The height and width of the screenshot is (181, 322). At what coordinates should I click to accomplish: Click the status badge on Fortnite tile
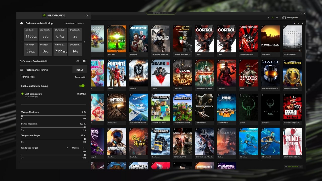tap(109, 61)
